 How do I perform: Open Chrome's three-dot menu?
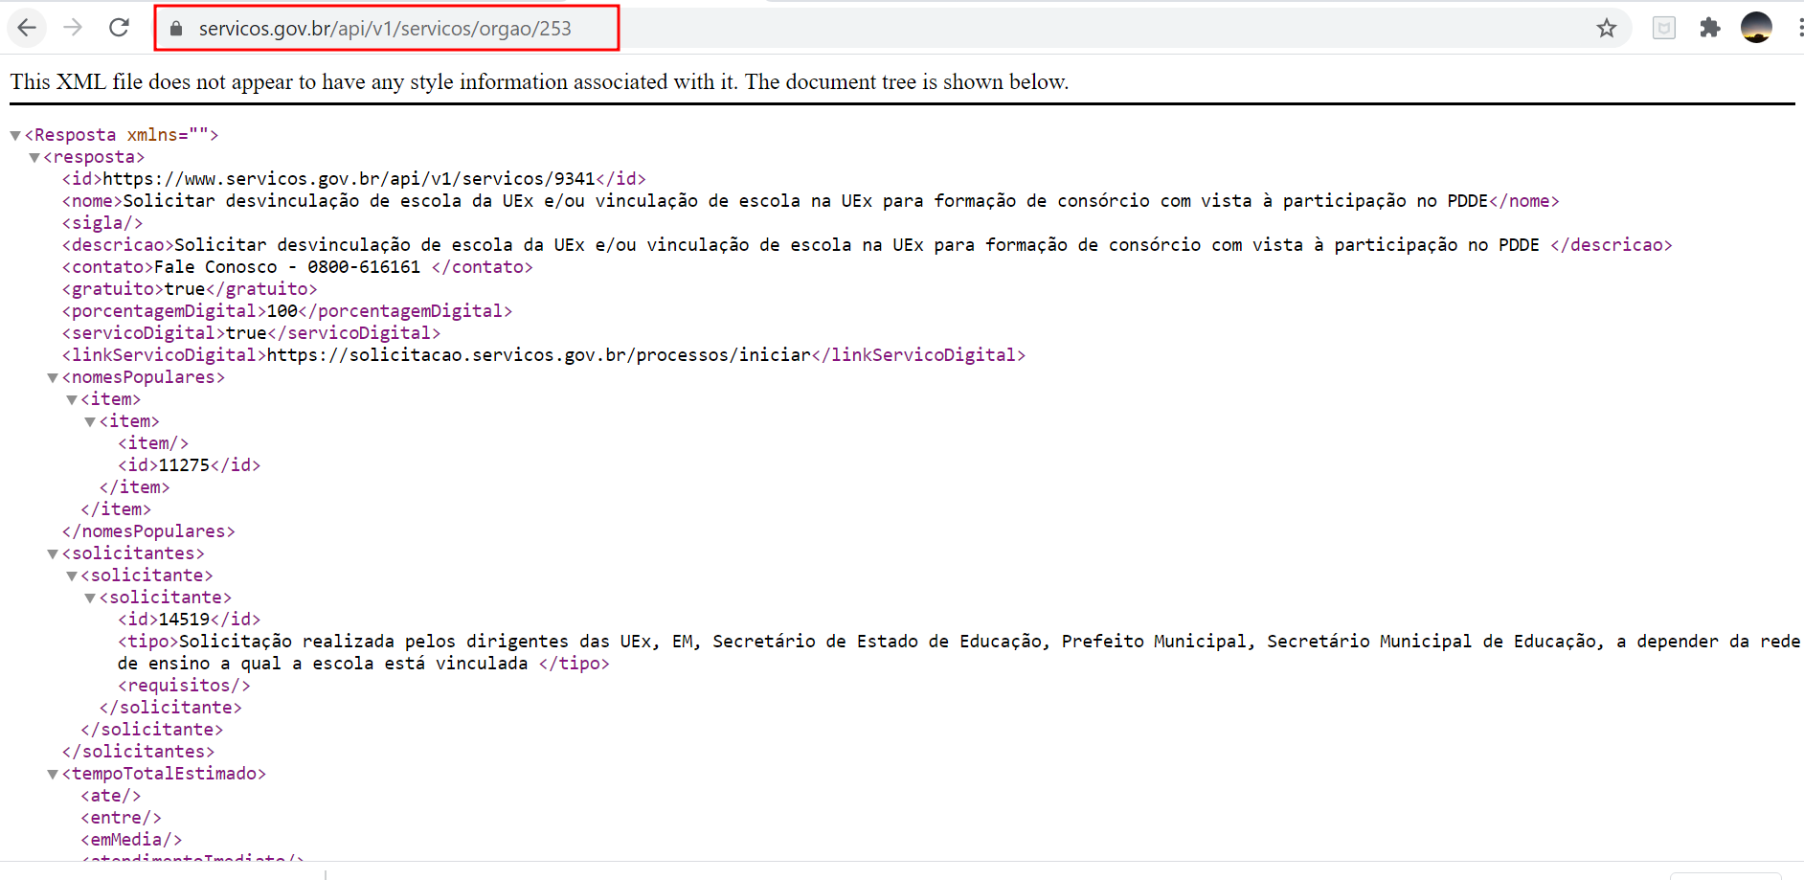coord(1798,28)
